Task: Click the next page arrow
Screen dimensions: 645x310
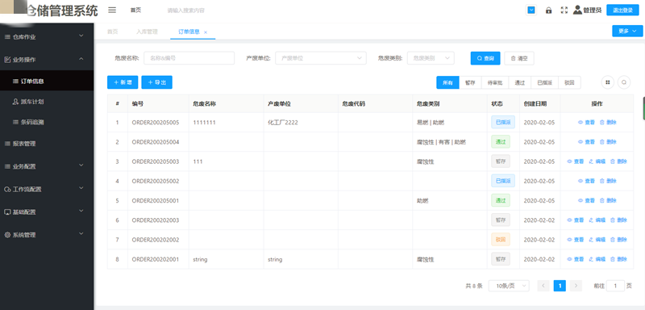Action: pos(576,286)
